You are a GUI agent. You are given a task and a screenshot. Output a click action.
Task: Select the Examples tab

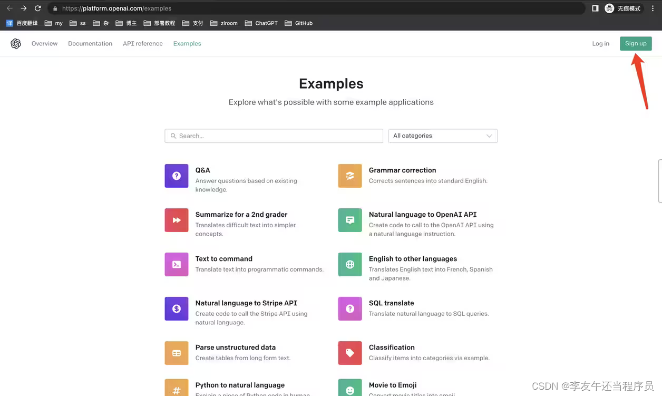(187, 44)
